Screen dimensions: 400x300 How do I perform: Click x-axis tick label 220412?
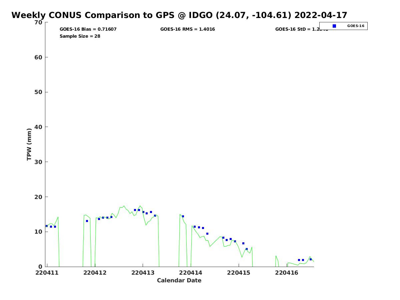(x=95, y=273)
